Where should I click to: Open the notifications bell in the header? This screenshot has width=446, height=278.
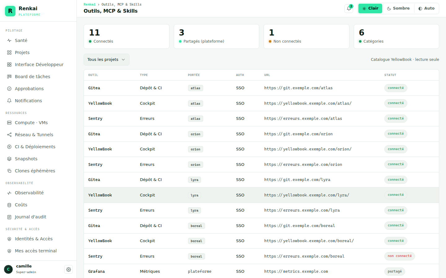tap(349, 9)
